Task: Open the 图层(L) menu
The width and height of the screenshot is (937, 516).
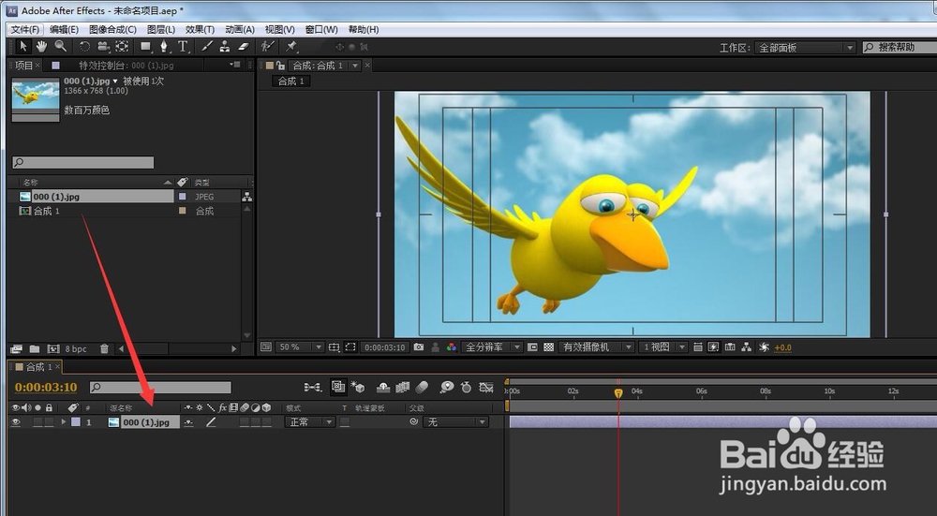Action: (x=161, y=29)
